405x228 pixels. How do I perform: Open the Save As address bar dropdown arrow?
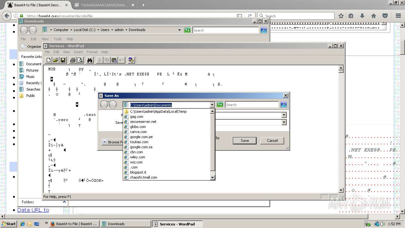click(212, 105)
